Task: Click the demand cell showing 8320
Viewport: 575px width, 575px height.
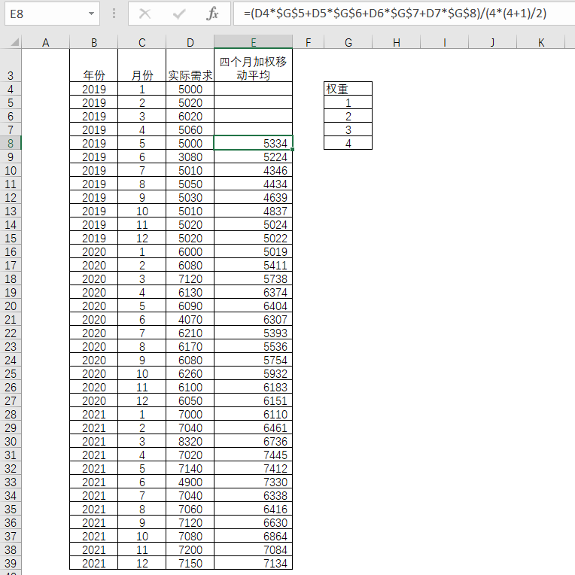Action: [190, 441]
